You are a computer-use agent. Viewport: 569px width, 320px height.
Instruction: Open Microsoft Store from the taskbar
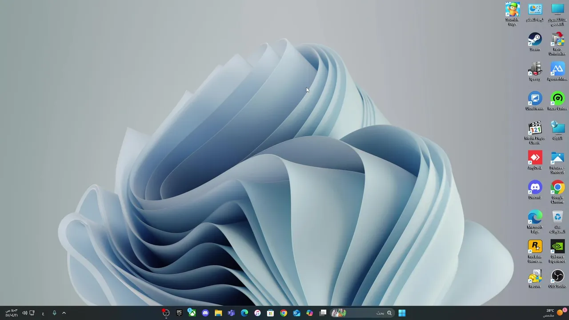(x=270, y=313)
